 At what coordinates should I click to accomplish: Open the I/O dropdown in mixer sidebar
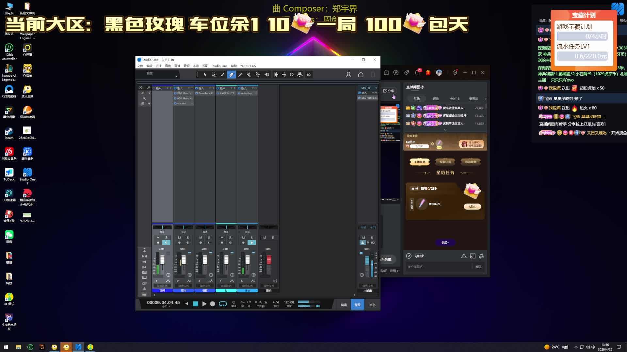point(149,93)
